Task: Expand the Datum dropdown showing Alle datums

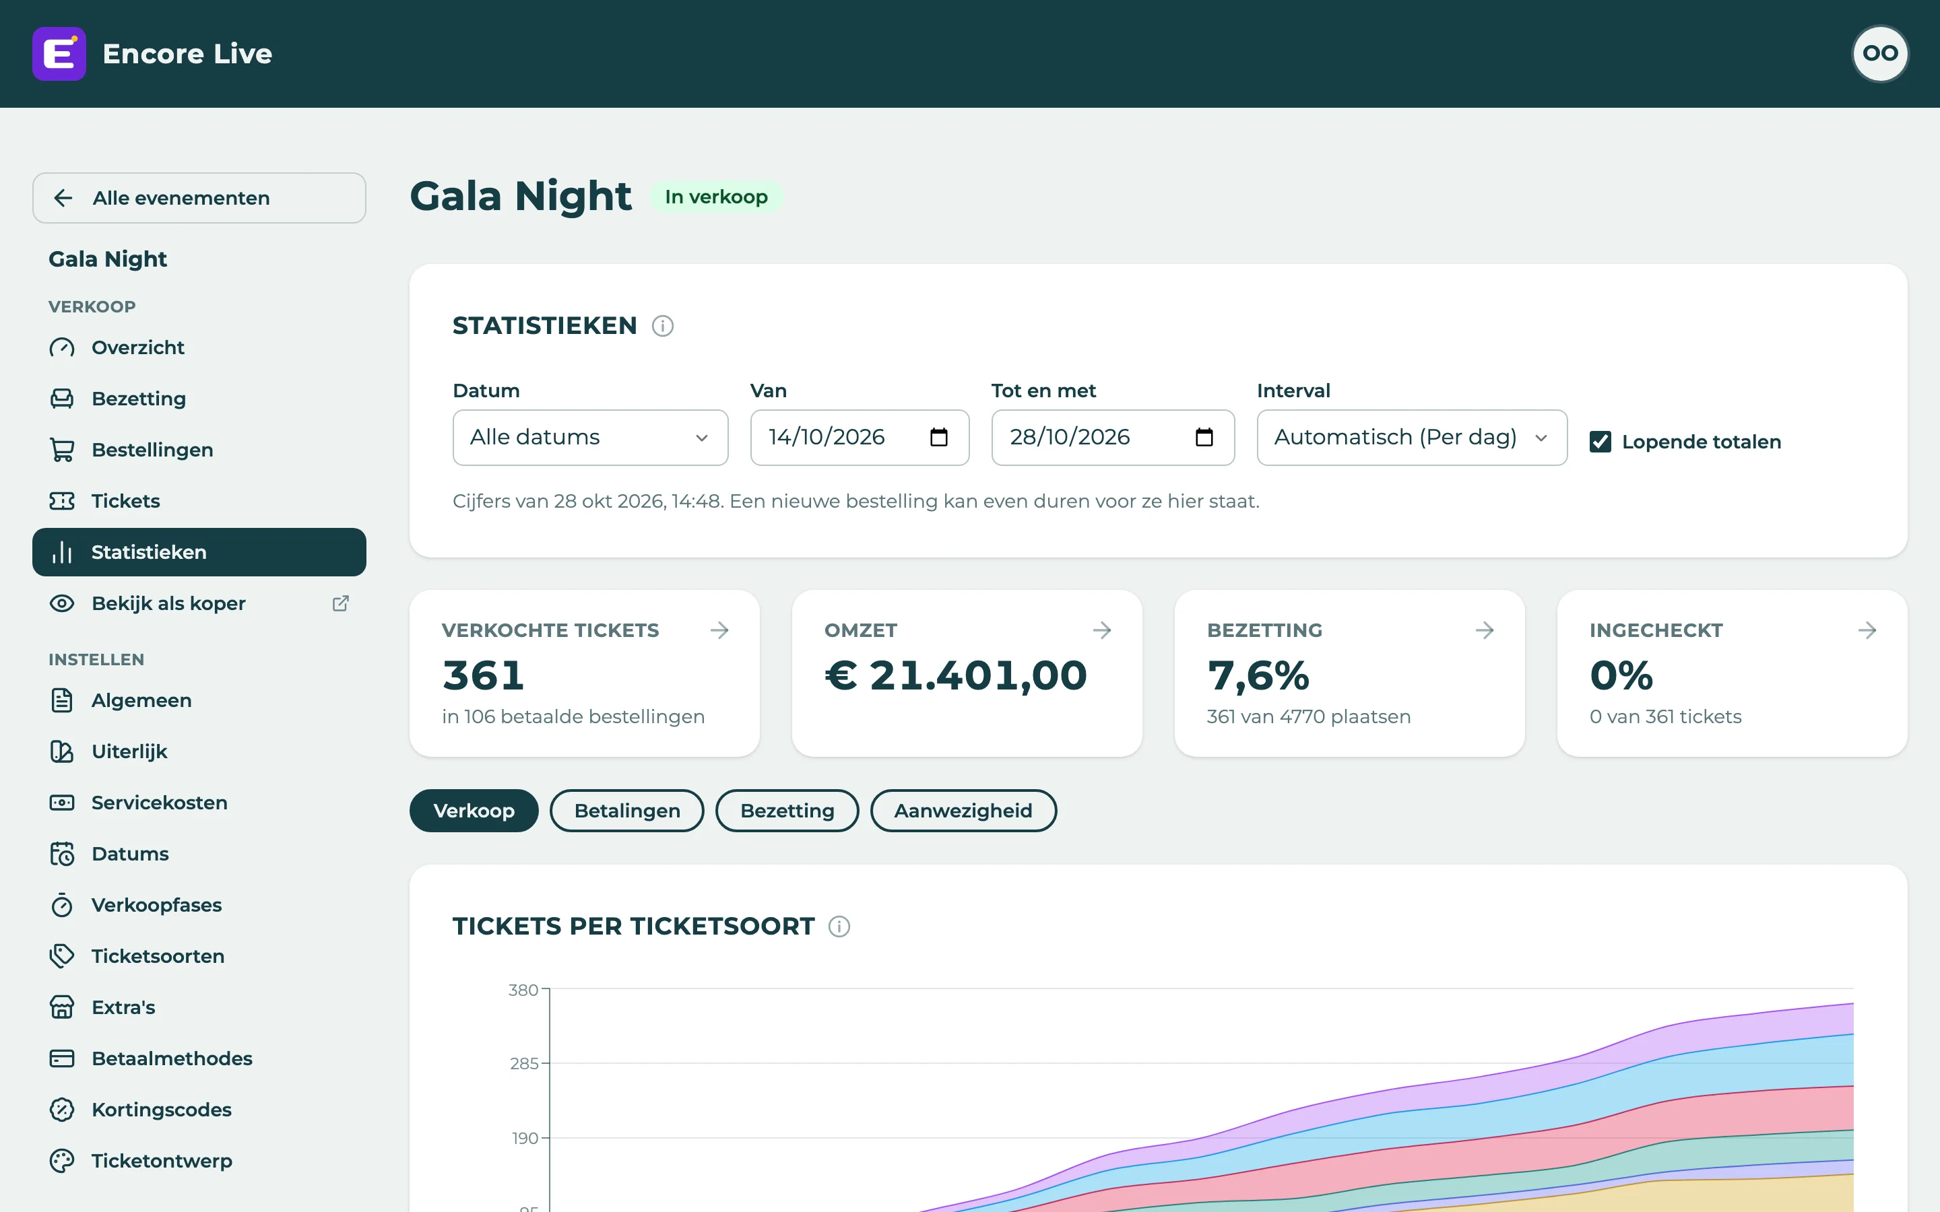Action: click(590, 438)
